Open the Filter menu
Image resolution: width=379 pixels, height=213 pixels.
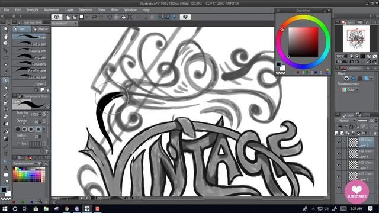(x=115, y=10)
